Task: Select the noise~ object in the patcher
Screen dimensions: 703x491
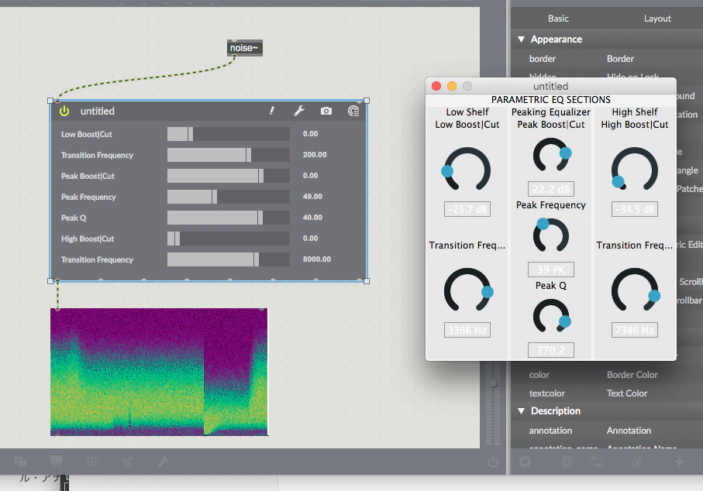Action: [x=245, y=48]
